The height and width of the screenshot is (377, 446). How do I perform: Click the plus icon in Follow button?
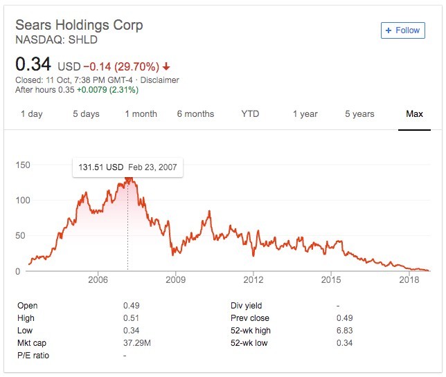click(x=389, y=30)
